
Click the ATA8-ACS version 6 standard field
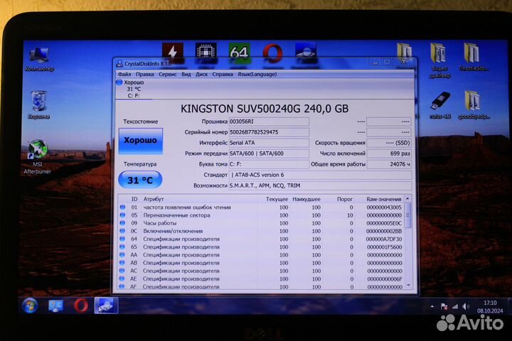(x=320, y=175)
